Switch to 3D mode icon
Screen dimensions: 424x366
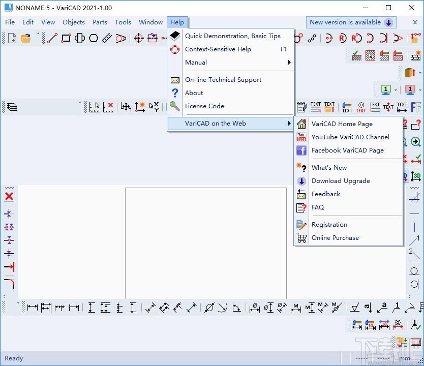[416, 176]
